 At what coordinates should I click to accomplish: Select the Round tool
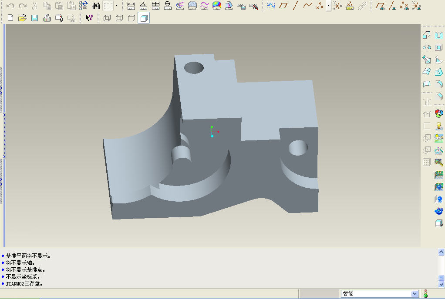439,84
